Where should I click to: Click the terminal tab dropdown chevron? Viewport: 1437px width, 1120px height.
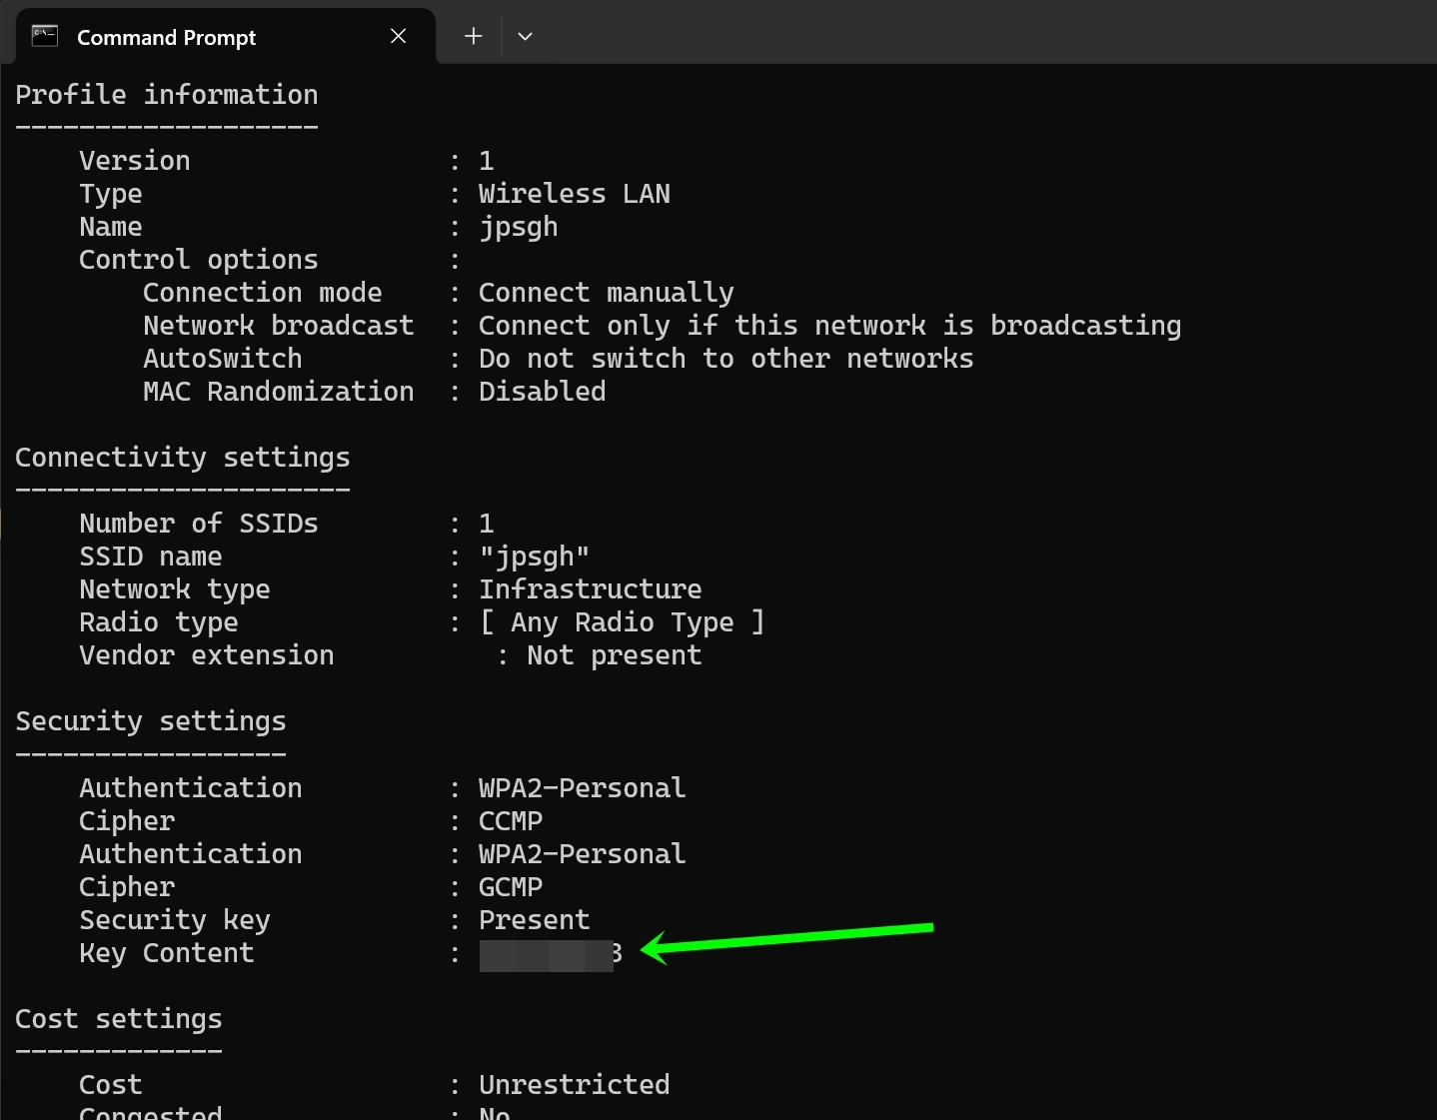pyautogui.click(x=525, y=36)
